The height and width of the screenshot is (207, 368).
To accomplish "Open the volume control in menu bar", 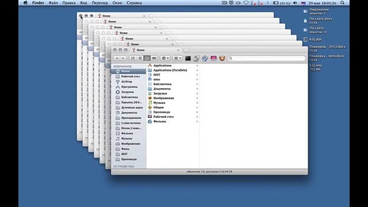I will pyautogui.click(x=295, y=3).
